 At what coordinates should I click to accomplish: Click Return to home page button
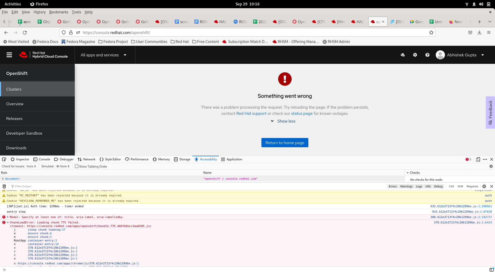[x=285, y=143]
